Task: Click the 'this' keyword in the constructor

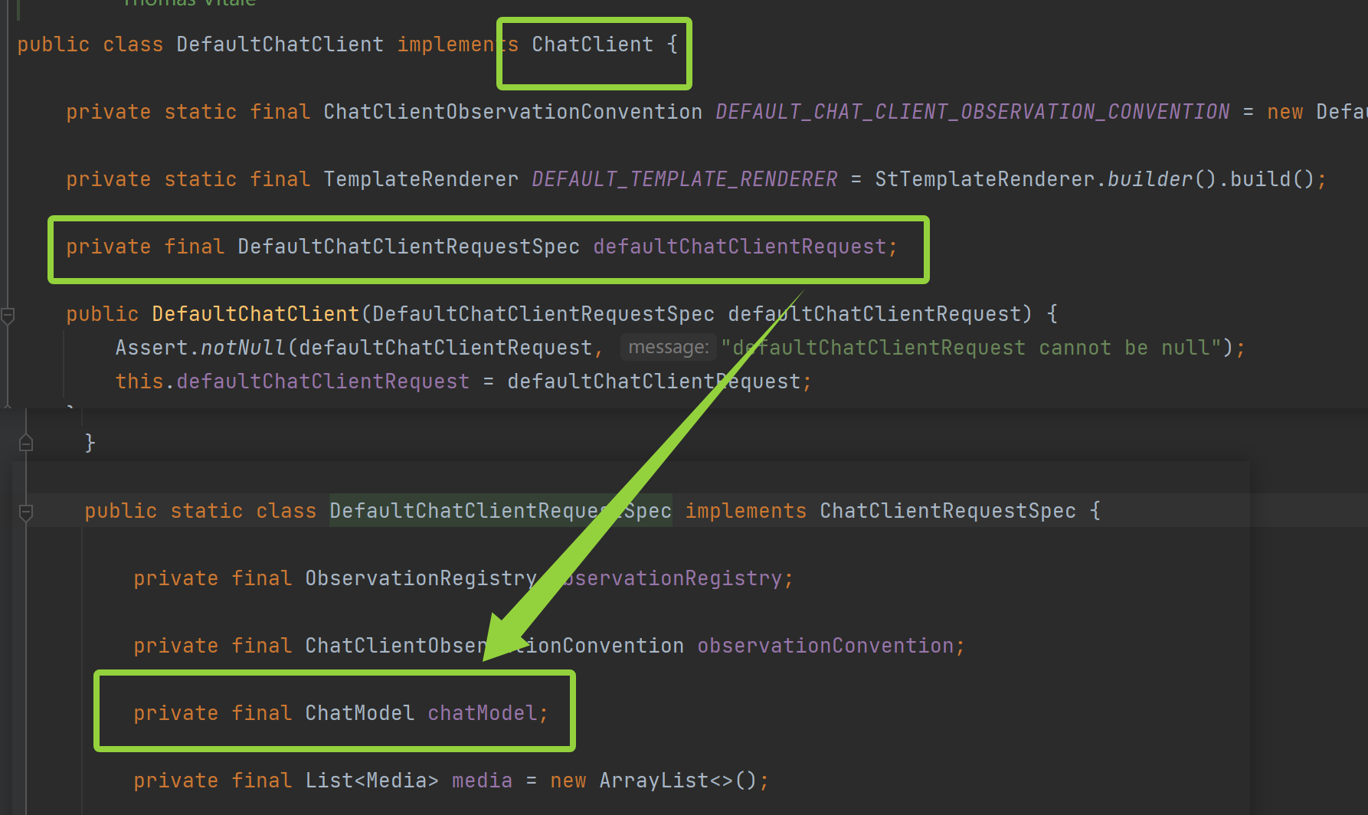Action: coord(139,381)
